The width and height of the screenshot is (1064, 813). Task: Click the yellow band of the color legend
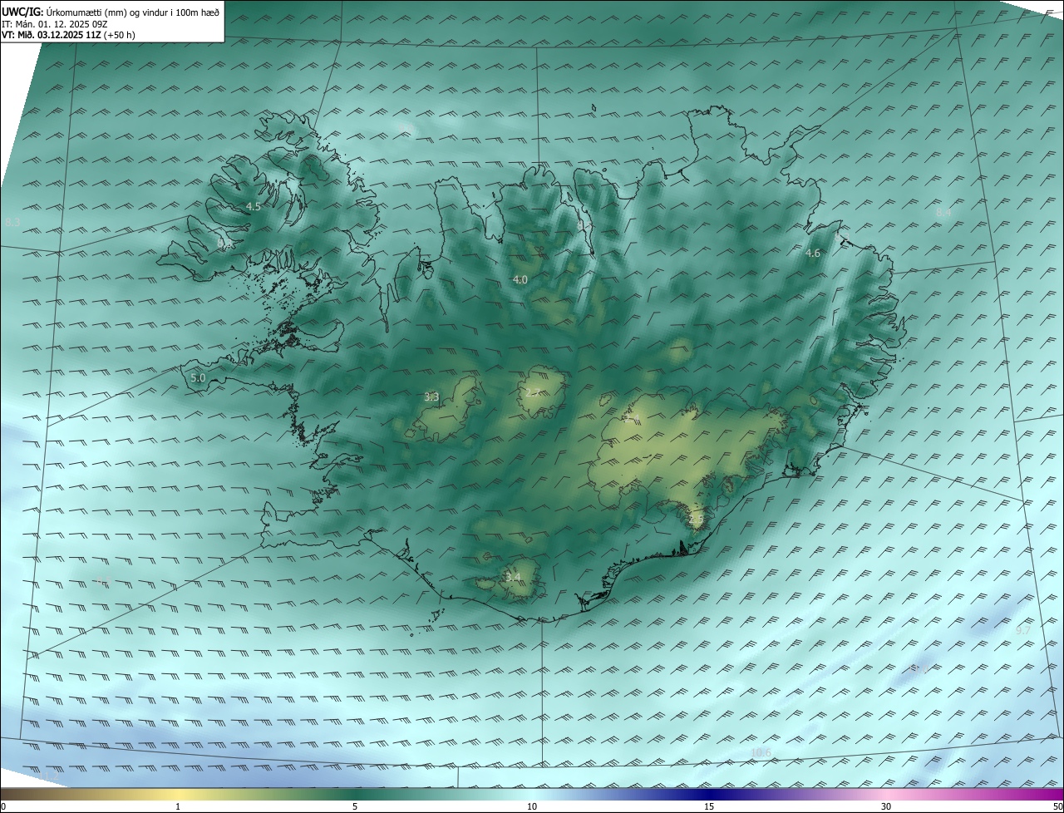coord(178,795)
